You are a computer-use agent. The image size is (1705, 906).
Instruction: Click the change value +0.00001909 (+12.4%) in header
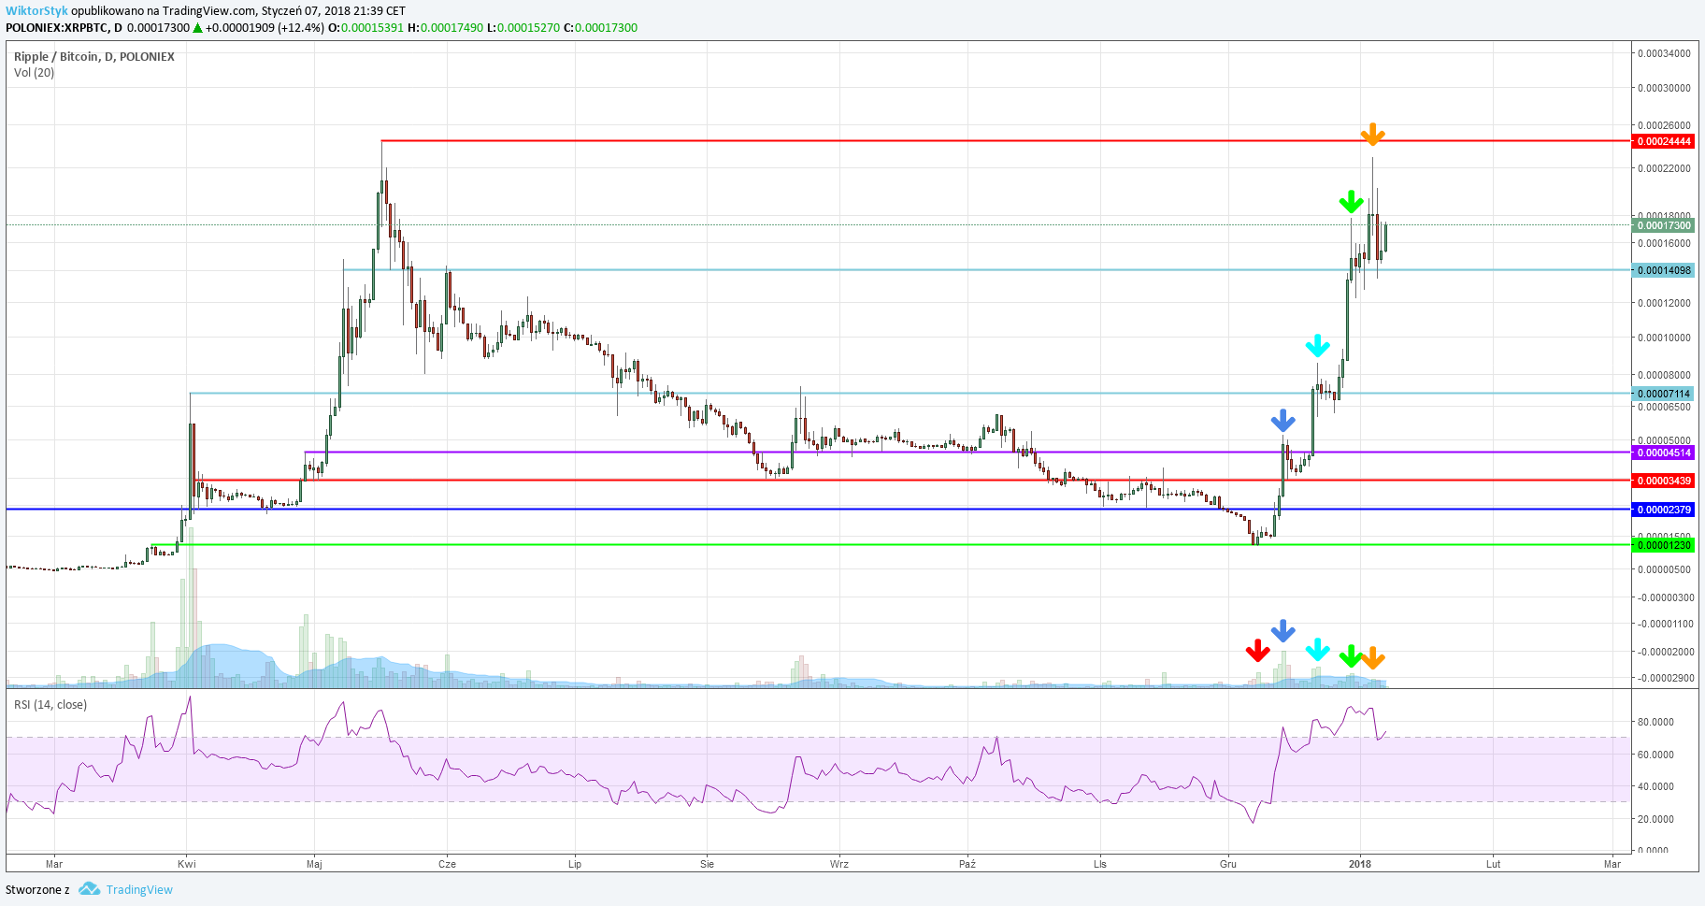265,28
